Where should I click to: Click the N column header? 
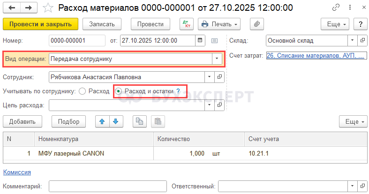pyautogui.click(x=19, y=139)
